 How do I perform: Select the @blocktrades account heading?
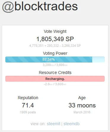coord(40,7)
